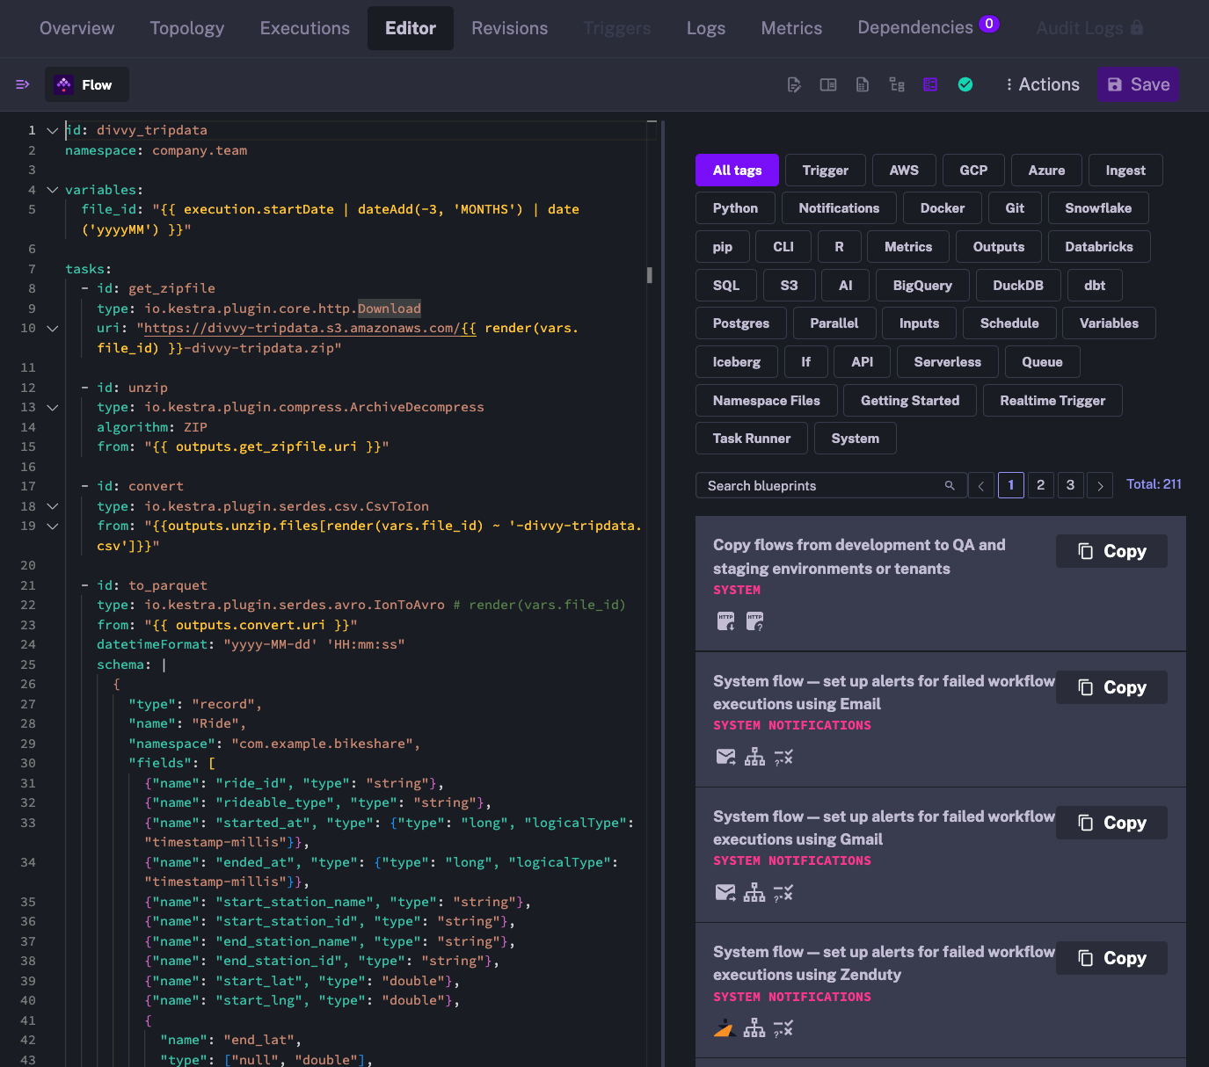
Task: Click the editor vertical scrollbar thumb
Action: pyautogui.click(x=650, y=275)
